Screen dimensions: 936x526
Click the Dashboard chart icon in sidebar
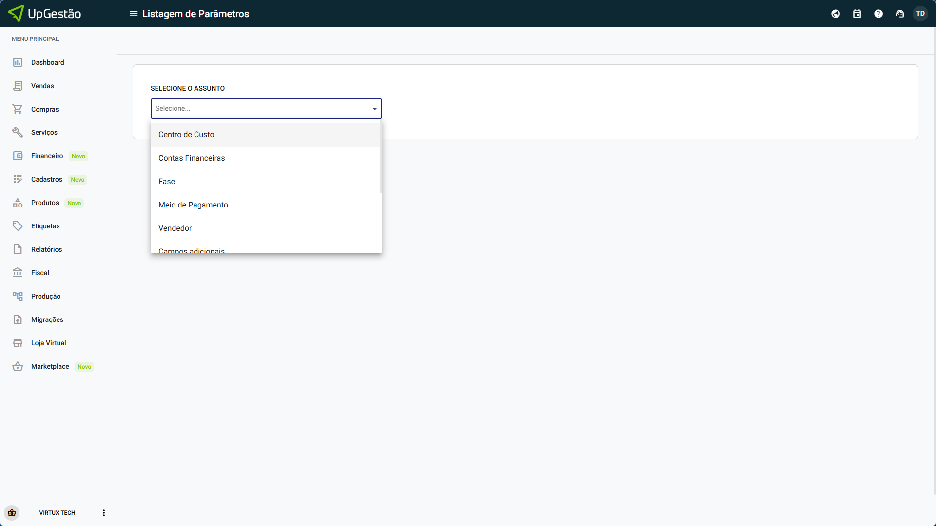[x=18, y=62]
